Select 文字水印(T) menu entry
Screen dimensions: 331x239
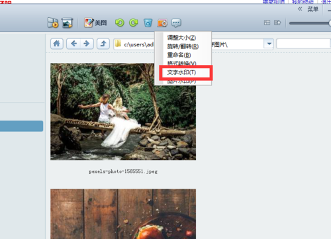point(181,72)
